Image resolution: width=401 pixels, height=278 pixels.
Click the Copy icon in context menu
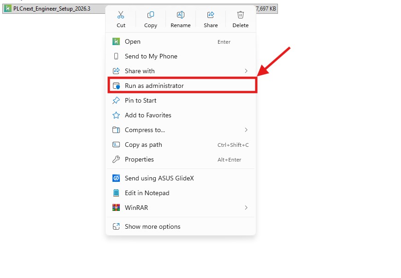pos(151,15)
